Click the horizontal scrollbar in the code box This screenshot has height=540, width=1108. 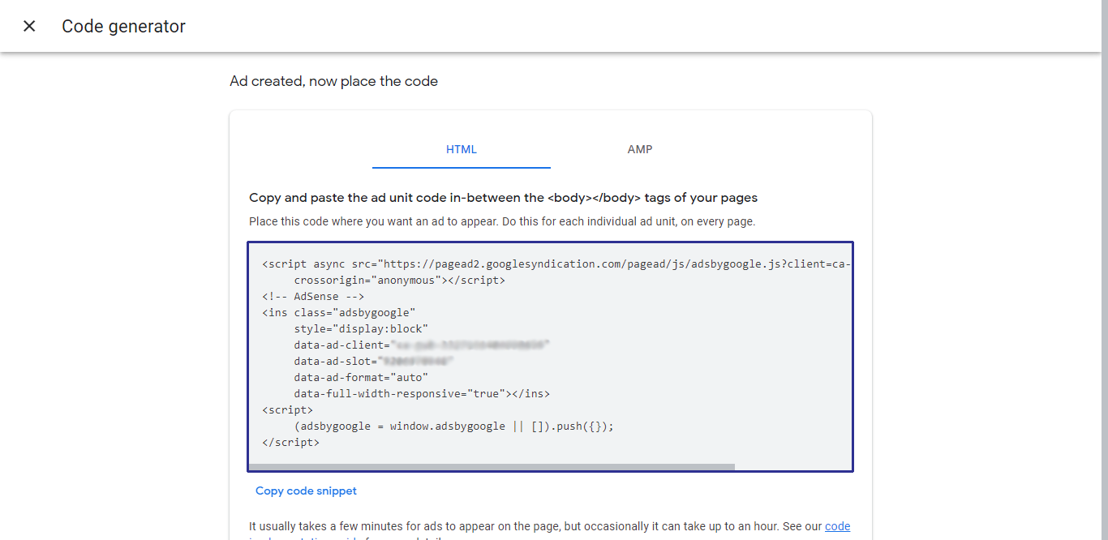click(492, 467)
